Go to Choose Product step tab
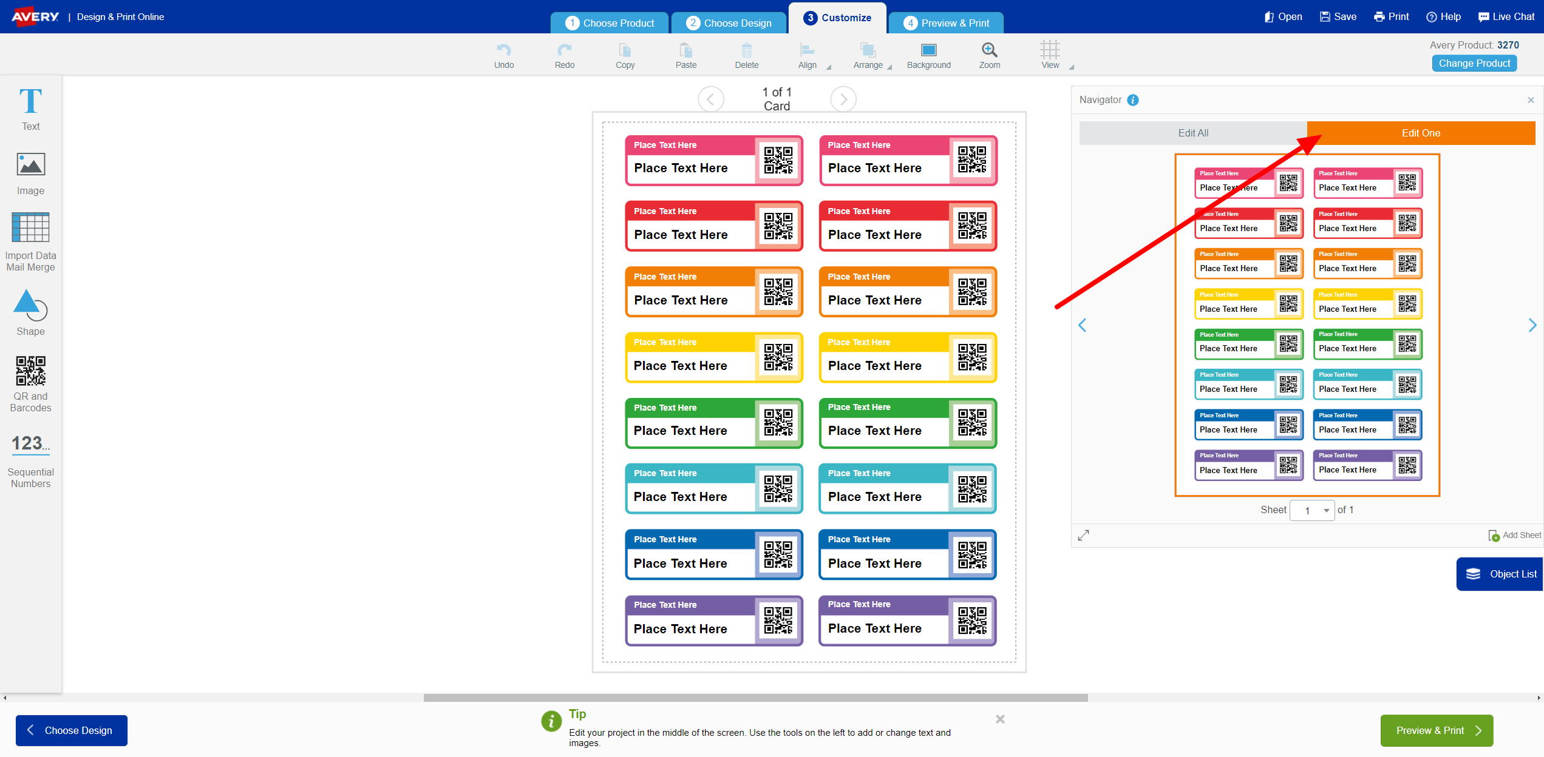1544x757 pixels. coord(610,23)
